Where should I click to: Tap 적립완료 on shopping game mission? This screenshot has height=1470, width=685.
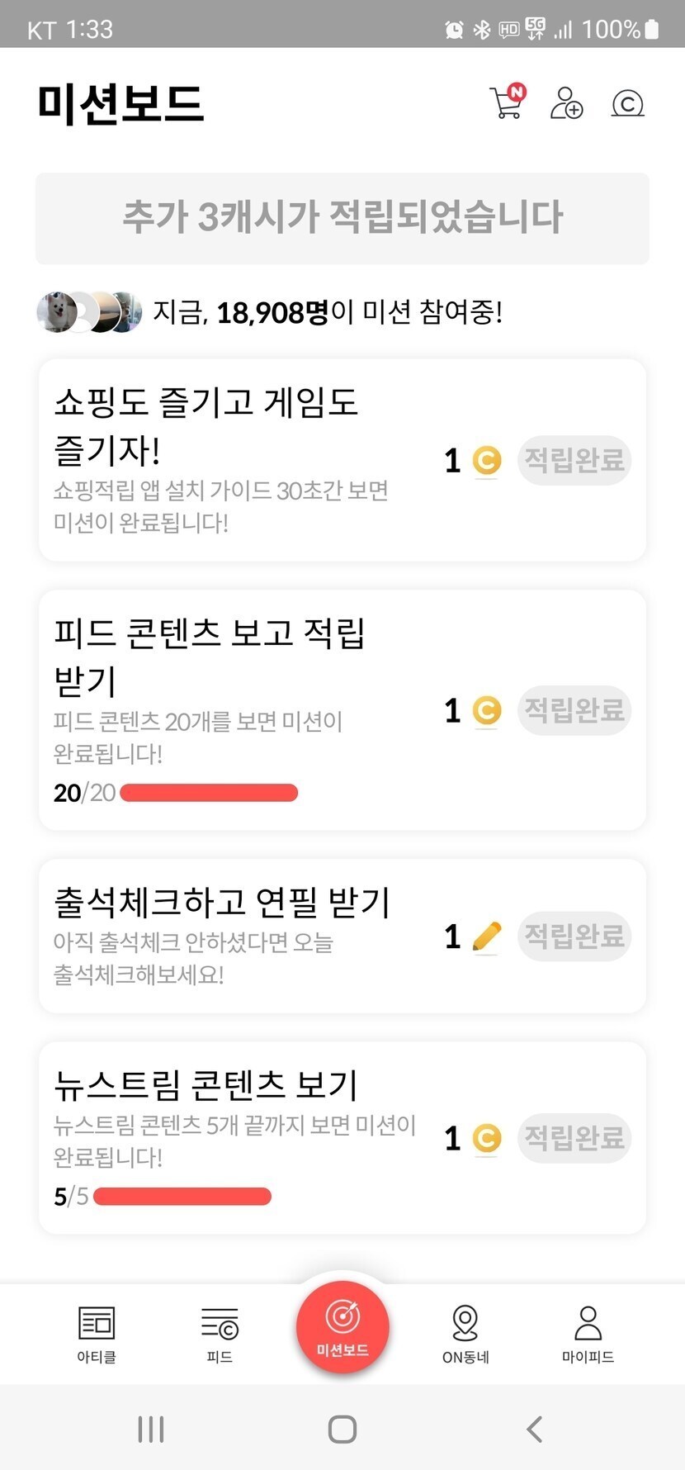574,460
